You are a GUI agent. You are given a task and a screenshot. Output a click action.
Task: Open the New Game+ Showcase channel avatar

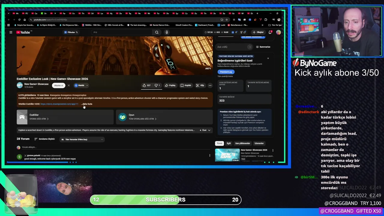coord(19,85)
